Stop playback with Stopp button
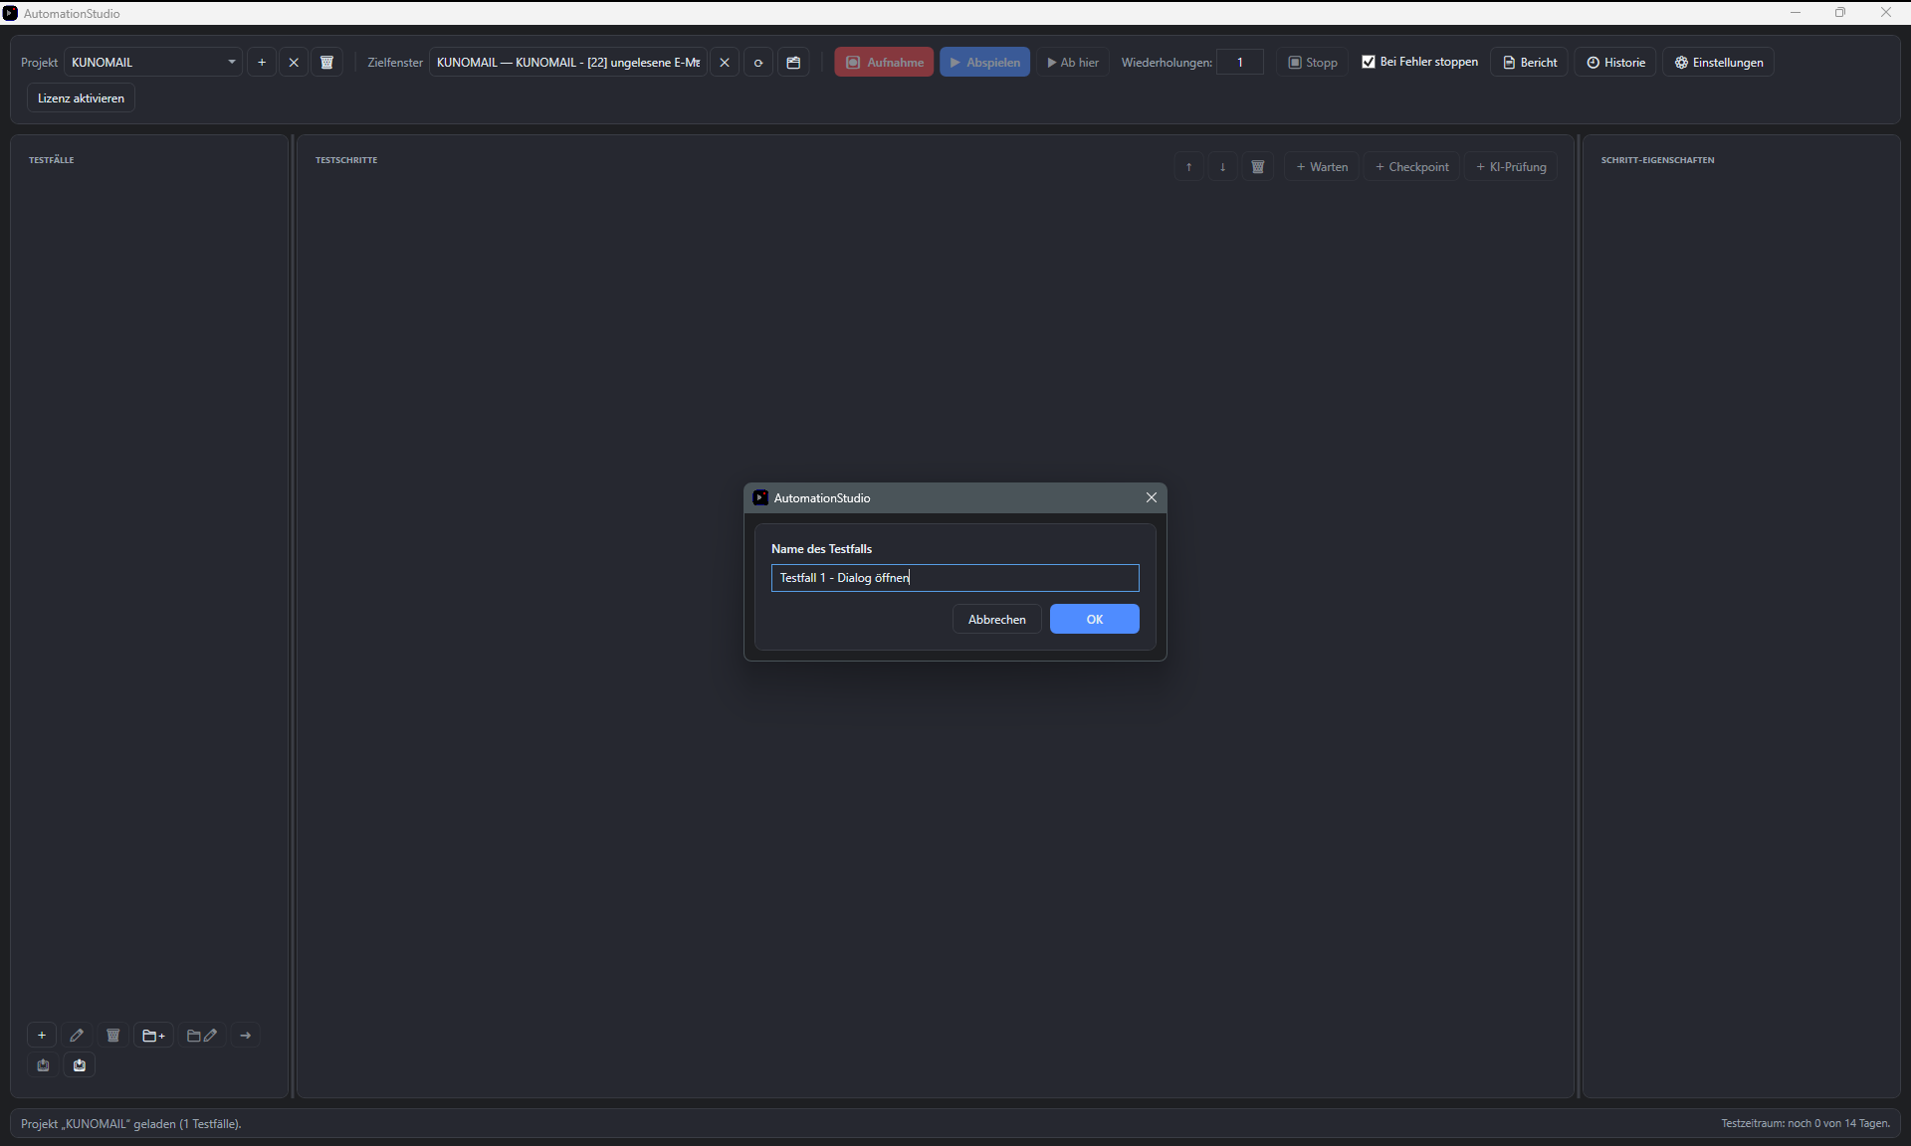The width and height of the screenshot is (1911, 1146). click(1313, 62)
